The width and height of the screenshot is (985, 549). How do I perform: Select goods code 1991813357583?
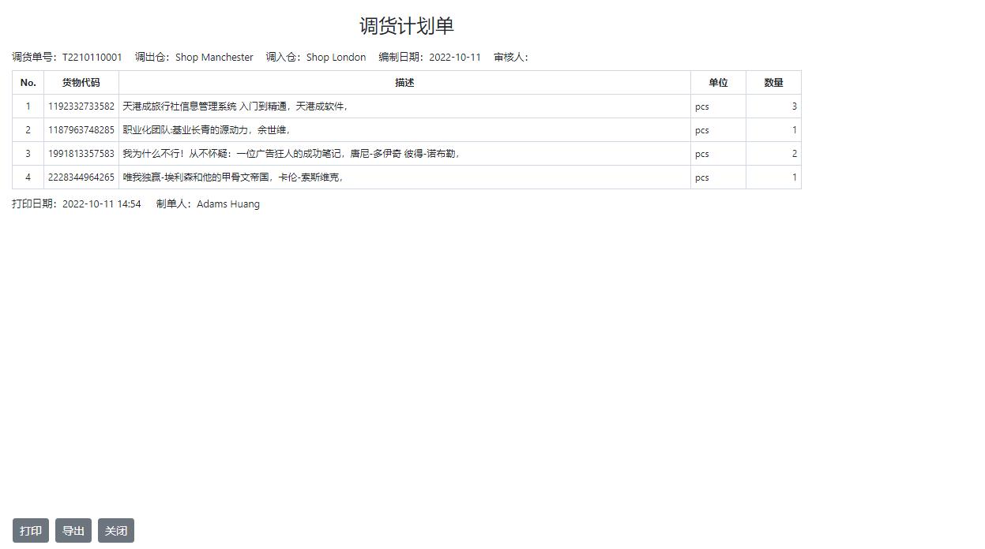tap(81, 154)
